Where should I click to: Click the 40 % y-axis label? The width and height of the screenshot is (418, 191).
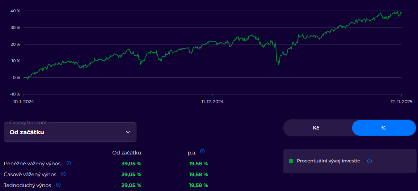pyautogui.click(x=15, y=11)
